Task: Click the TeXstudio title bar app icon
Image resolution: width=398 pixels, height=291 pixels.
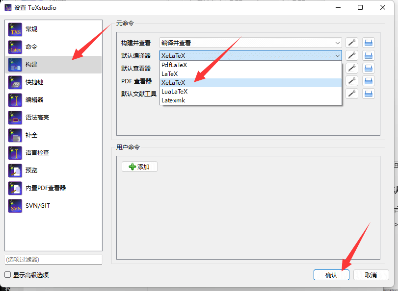Action: [x=8, y=8]
